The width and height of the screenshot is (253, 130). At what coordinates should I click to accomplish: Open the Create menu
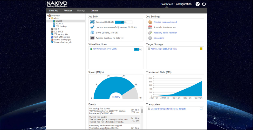[94, 11]
